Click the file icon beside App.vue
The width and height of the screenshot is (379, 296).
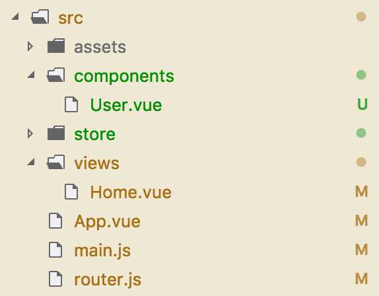pos(55,221)
